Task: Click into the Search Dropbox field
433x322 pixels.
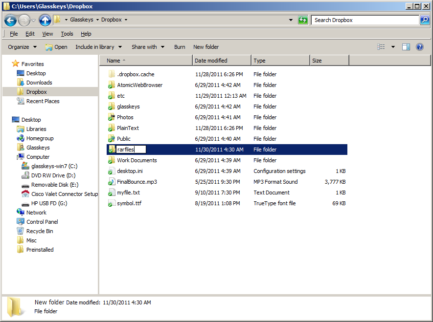Action: coord(365,20)
